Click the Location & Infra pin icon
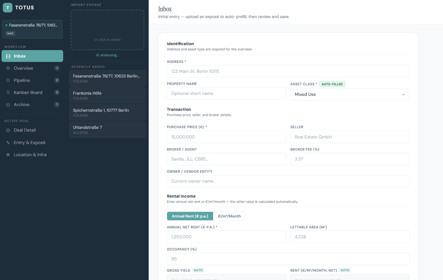Viewport: 443px width, 280px height. click(8, 155)
